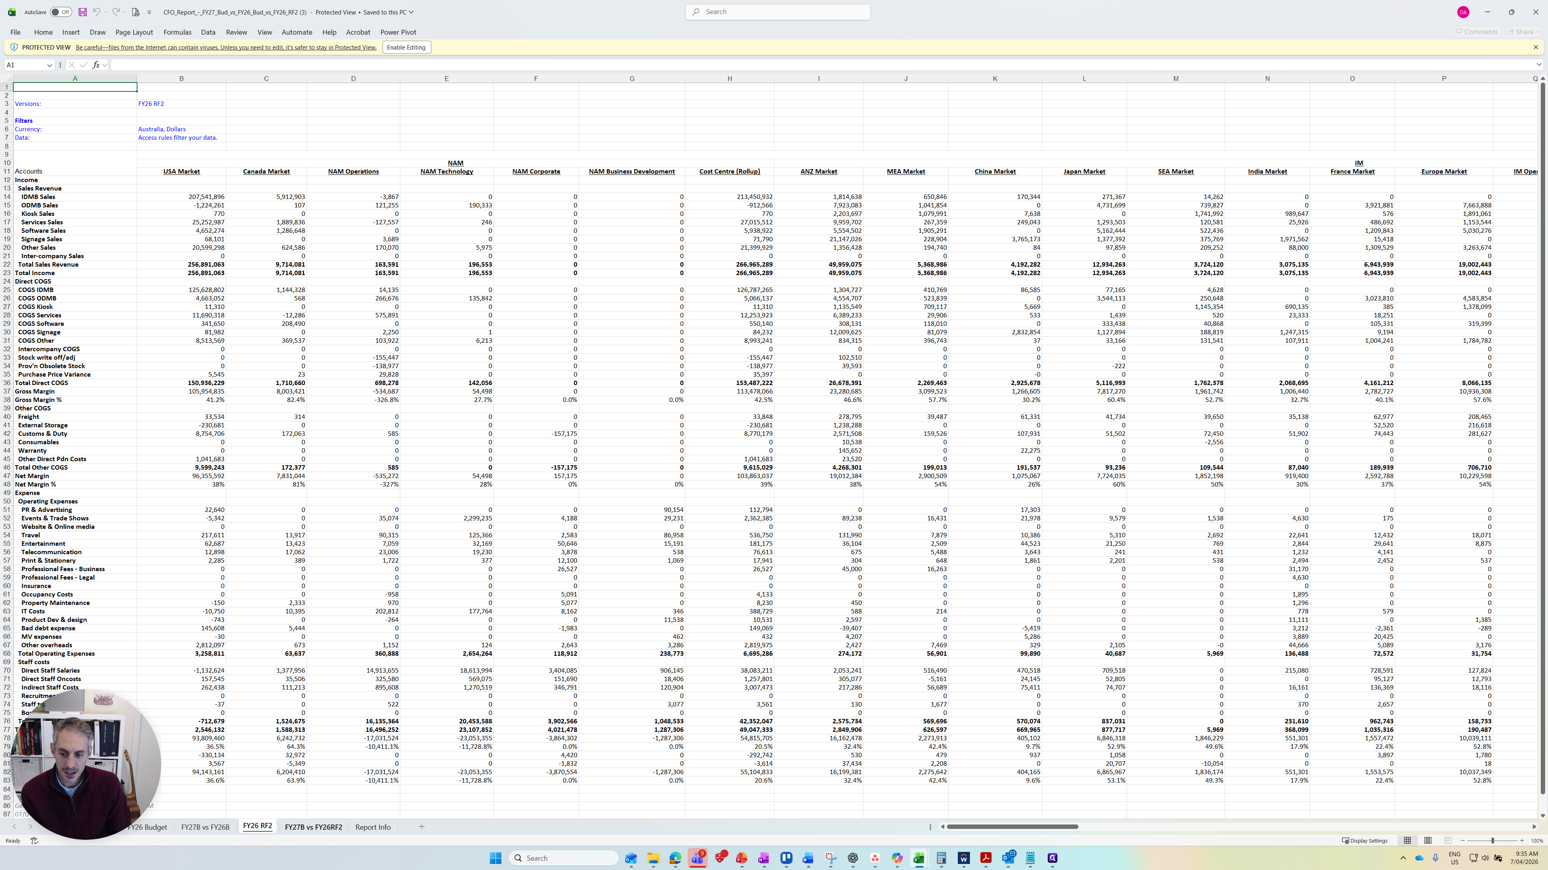The width and height of the screenshot is (1548, 870).
Task: Open Display Settings in status bar
Action: point(1365,841)
